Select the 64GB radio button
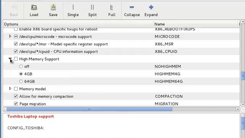Viewport: 245px width, 138px height. click(21, 82)
